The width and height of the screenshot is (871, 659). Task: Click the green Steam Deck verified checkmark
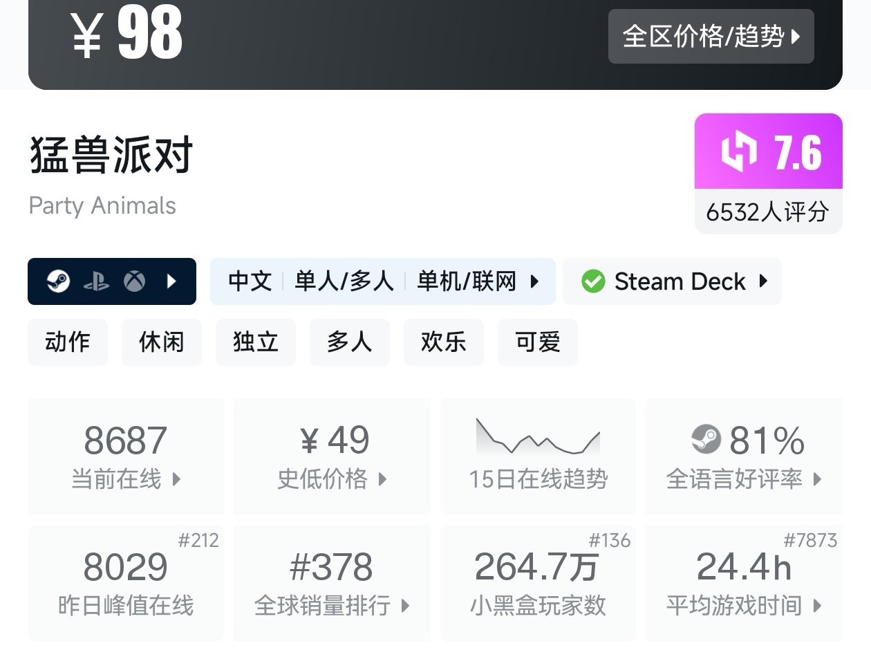coord(593,281)
